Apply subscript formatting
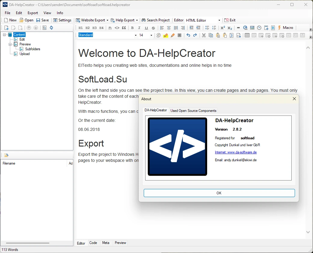 click(230, 28)
